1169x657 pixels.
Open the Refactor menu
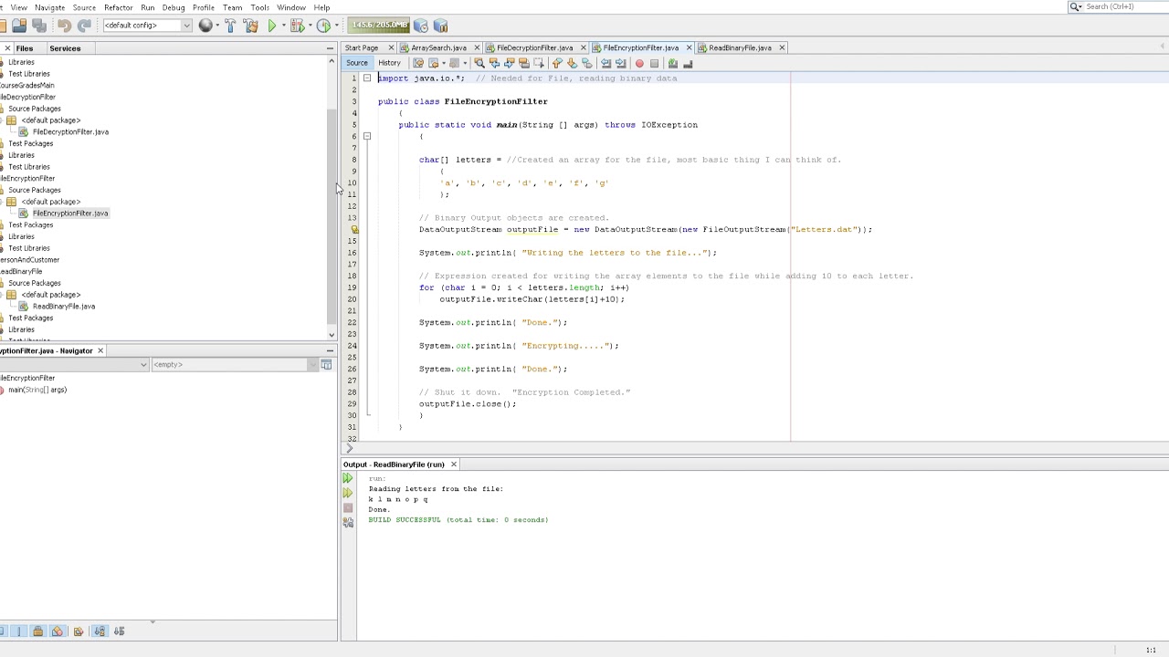tap(118, 7)
